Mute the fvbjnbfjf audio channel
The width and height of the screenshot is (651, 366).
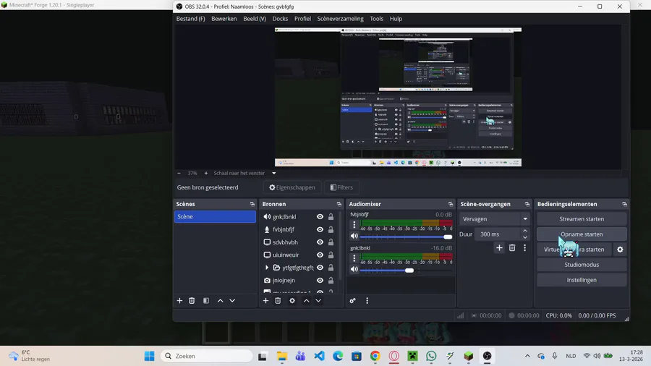click(x=354, y=236)
